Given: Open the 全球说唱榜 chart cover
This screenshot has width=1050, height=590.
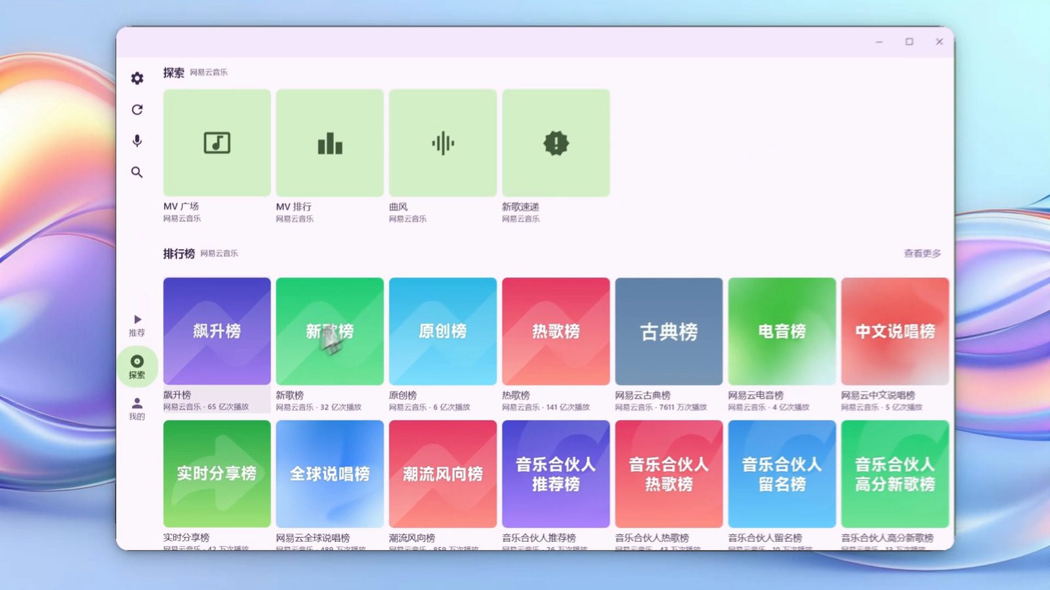Looking at the screenshot, I should click(x=329, y=474).
